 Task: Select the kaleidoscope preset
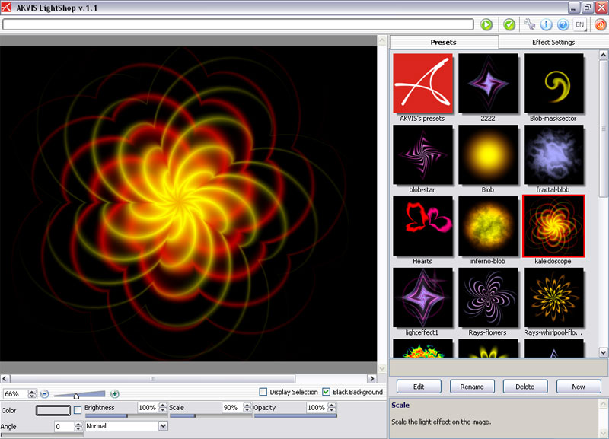click(x=553, y=226)
